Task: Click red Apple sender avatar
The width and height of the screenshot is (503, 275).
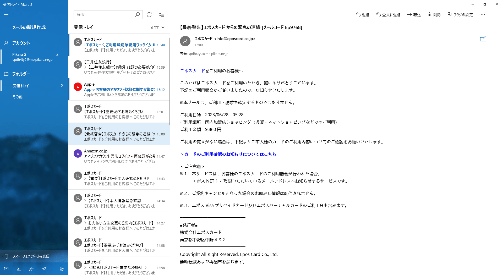Action: 78,87
